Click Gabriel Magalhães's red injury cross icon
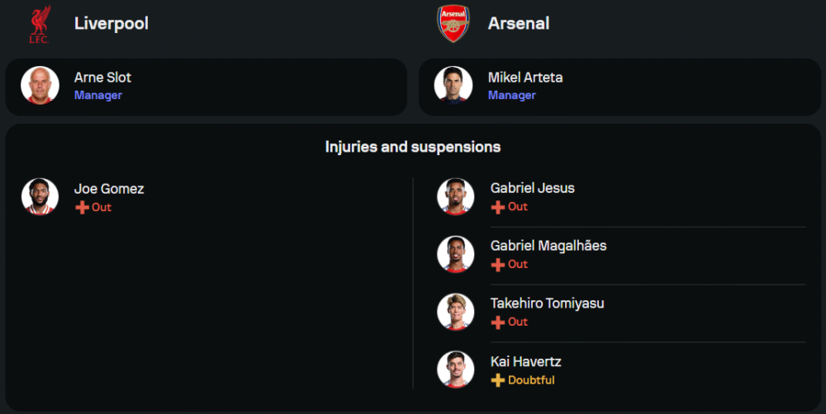This screenshot has height=414, width=826. [x=497, y=265]
